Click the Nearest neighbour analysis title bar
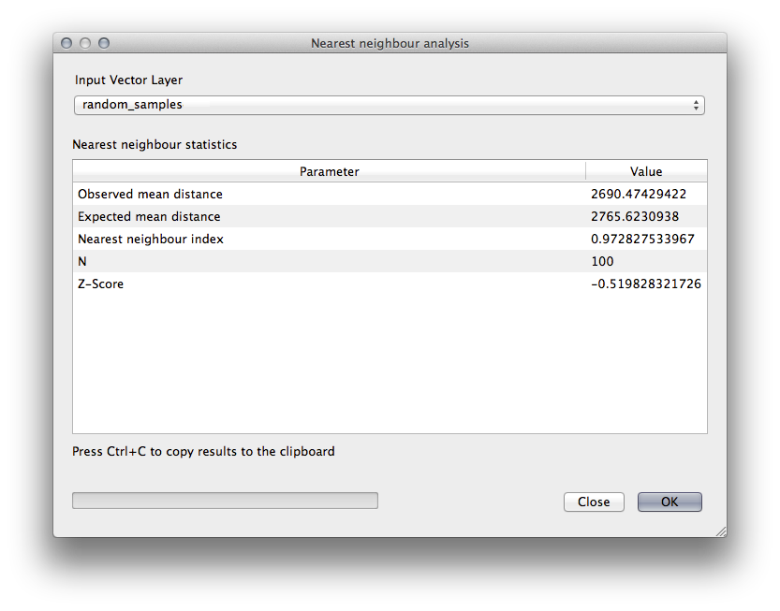Viewport: 780px width, 611px height. tap(390, 43)
